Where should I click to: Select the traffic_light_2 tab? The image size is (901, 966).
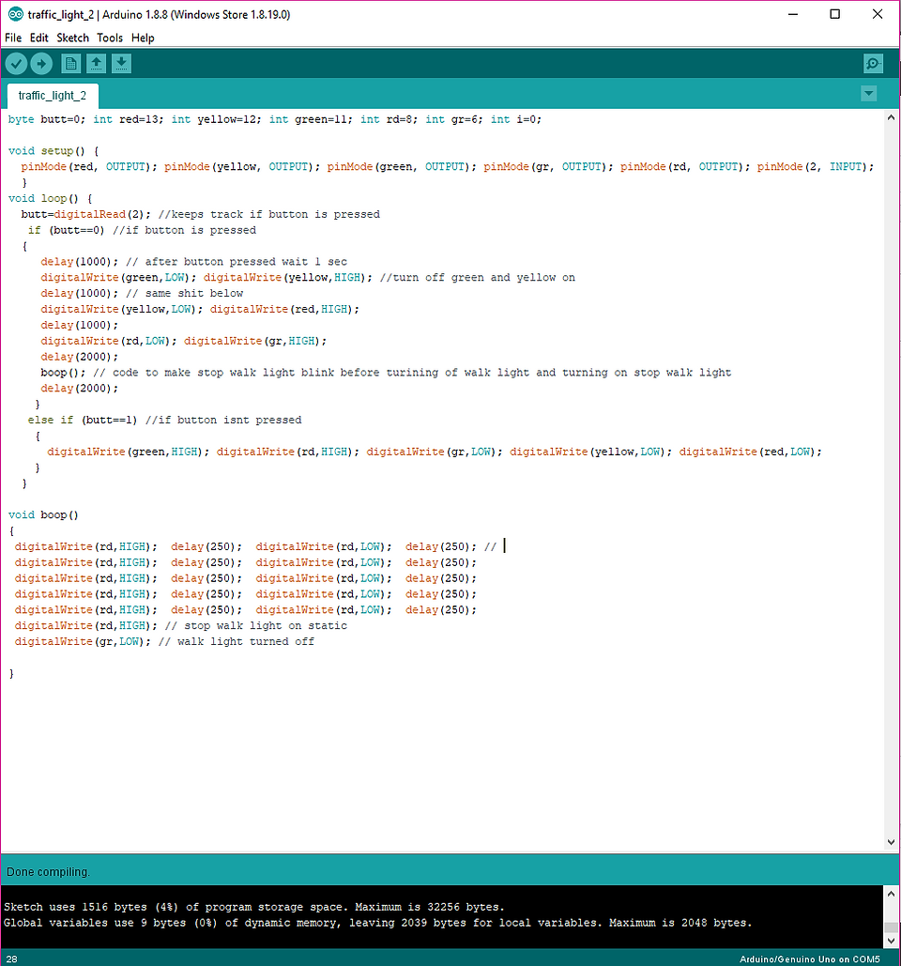click(53, 96)
